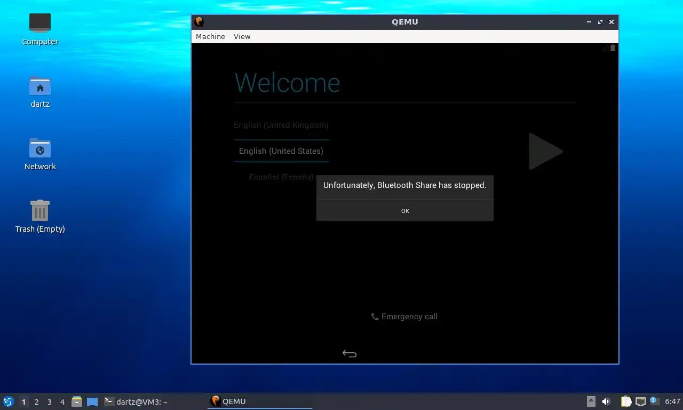
Task: Switch to workspace 4
Action: tap(62, 402)
